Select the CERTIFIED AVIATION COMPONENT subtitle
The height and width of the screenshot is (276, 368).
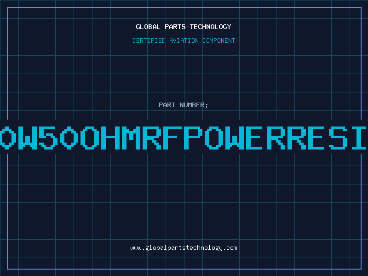(x=184, y=40)
